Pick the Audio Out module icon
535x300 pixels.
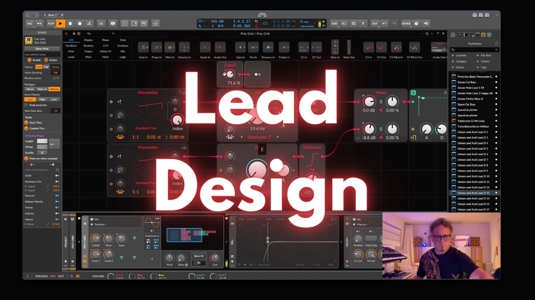pyautogui.click(x=220, y=47)
